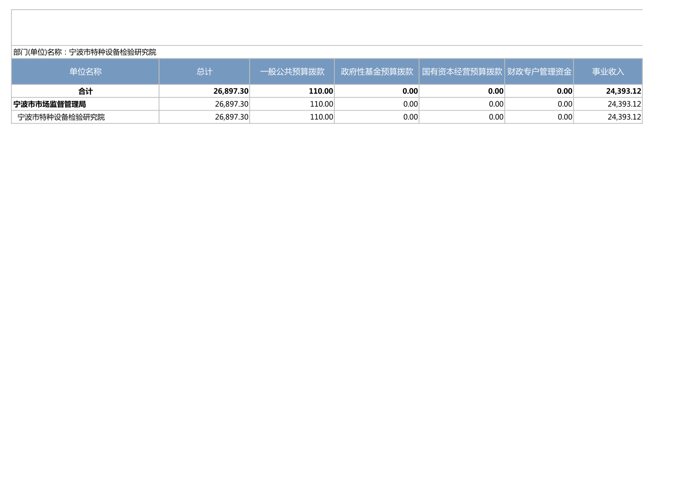Image resolution: width=680 pixels, height=481 pixels.
Task: Select 政府性基金预算拨款 value in 宁波市市场监督管理局 row
Action: tap(411, 104)
